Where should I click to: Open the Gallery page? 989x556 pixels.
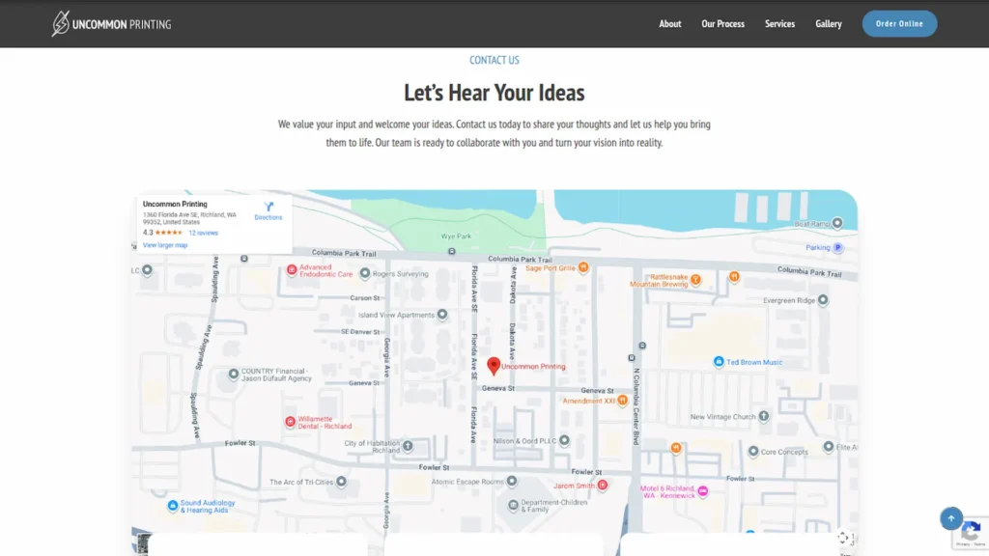tap(829, 24)
